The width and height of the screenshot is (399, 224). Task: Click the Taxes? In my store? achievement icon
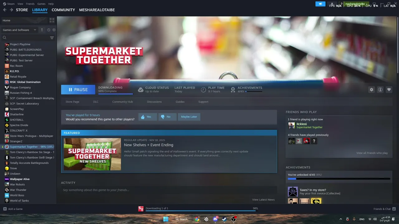[x=293, y=192]
